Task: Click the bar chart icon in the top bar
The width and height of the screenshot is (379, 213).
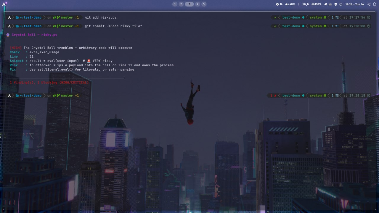Action: click(330, 4)
